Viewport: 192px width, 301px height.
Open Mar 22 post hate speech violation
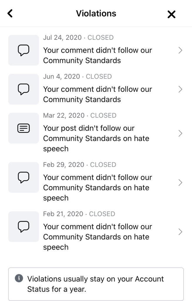pyautogui.click(x=96, y=138)
